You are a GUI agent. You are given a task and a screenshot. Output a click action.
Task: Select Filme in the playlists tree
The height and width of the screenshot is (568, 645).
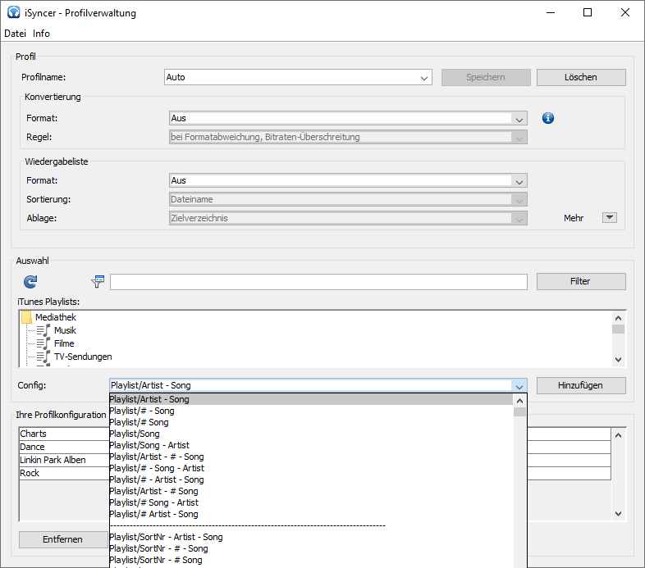pos(64,343)
